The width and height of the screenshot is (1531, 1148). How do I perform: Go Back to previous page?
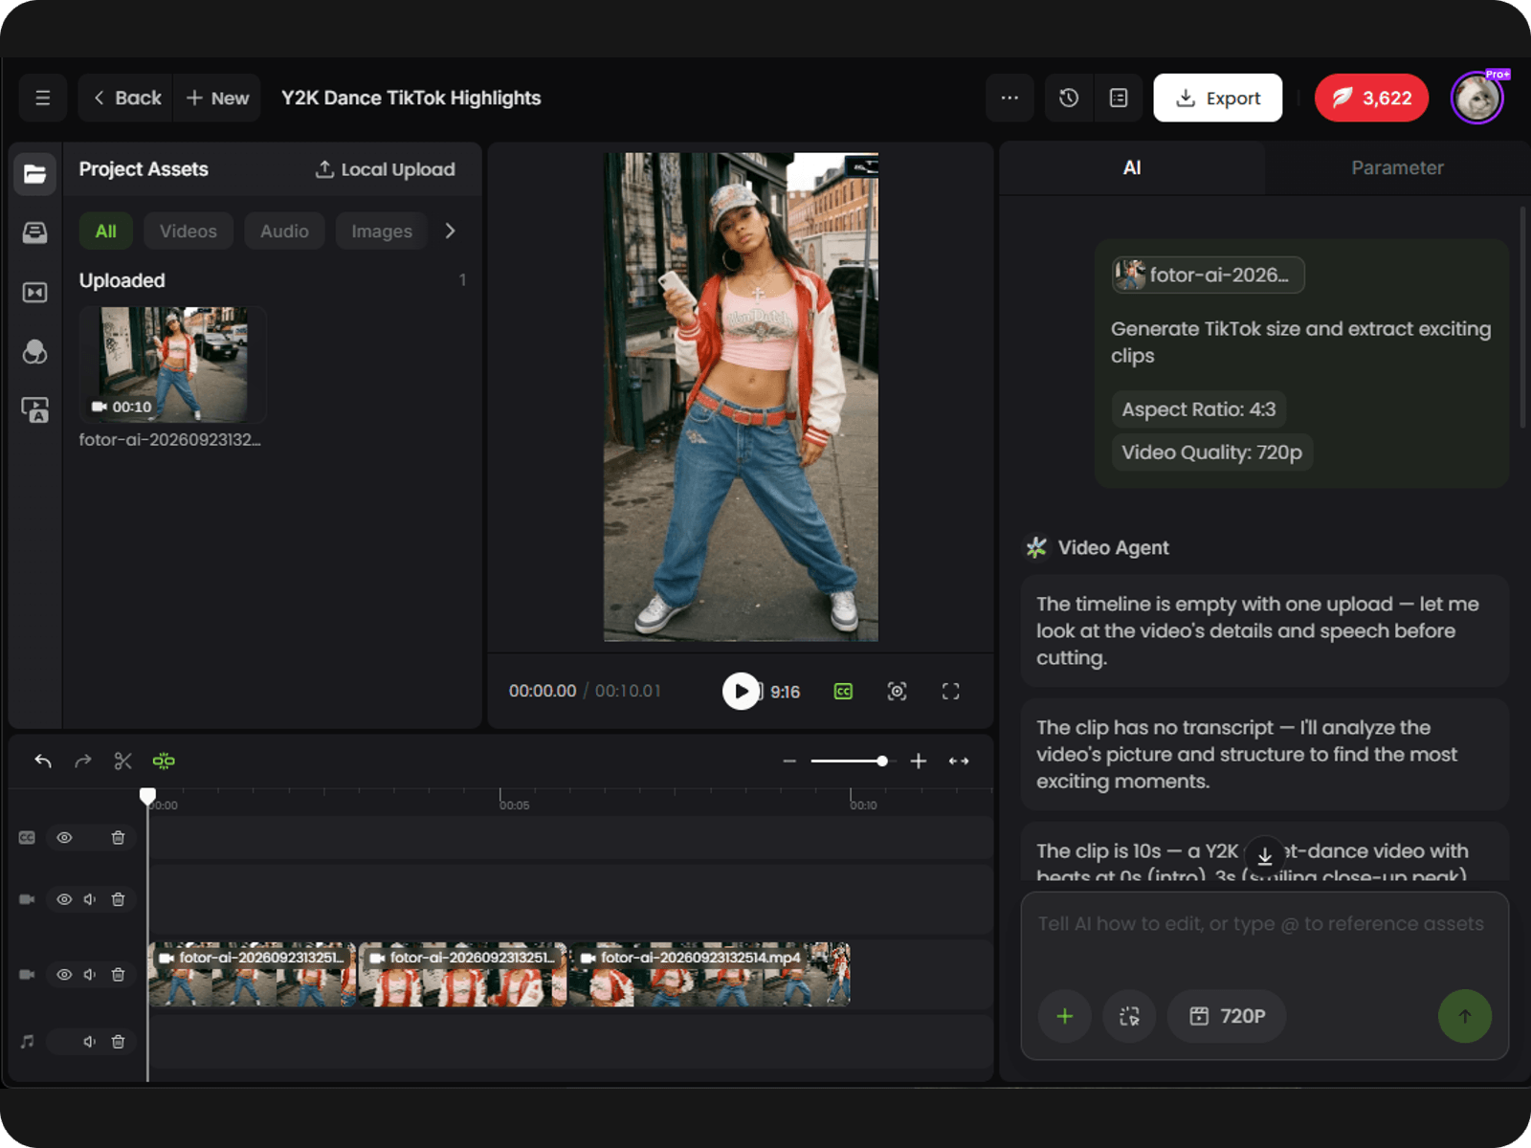click(x=126, y=98)
